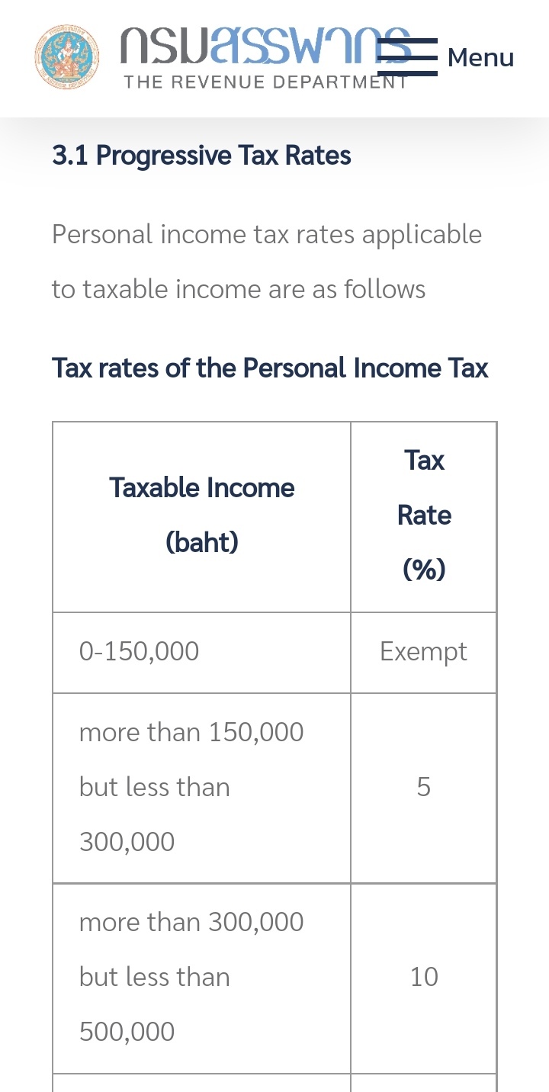Click the "Tax Rate (%)" column header

(x=424, y=515)
